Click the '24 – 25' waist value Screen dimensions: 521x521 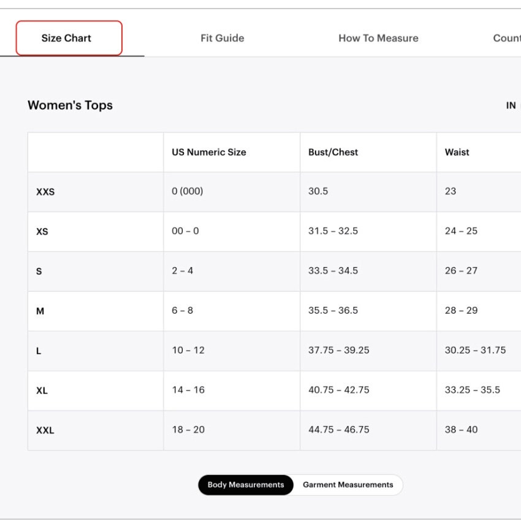coord(461,231)
